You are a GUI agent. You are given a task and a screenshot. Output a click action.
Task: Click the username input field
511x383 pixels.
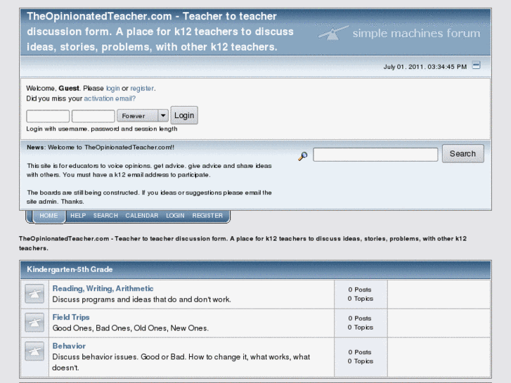point(48,116)
